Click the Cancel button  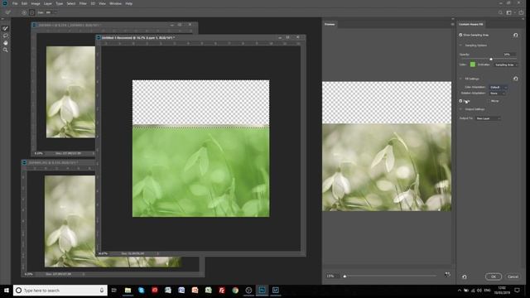pyautogui.click(x=513, y=276)
